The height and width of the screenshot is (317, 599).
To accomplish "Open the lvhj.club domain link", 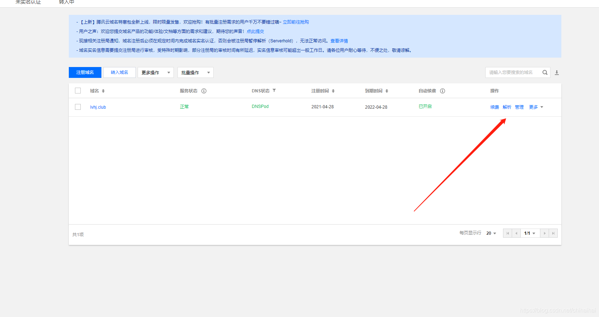I will (98, 107).
